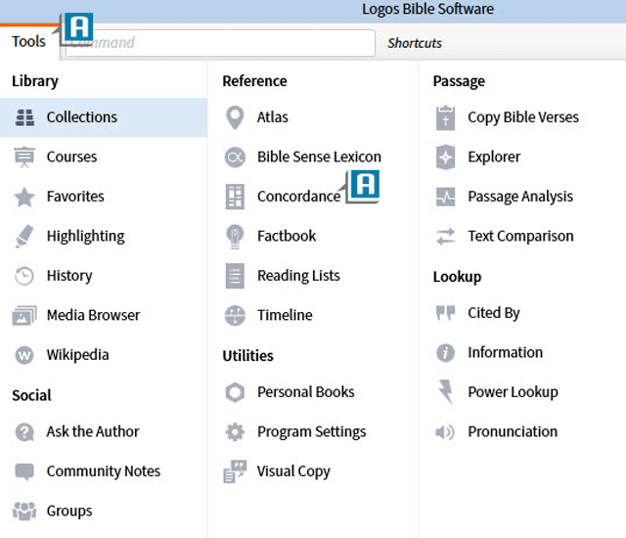
Task: Click the Factbook lightbulb icon
Action: point(235,236)
